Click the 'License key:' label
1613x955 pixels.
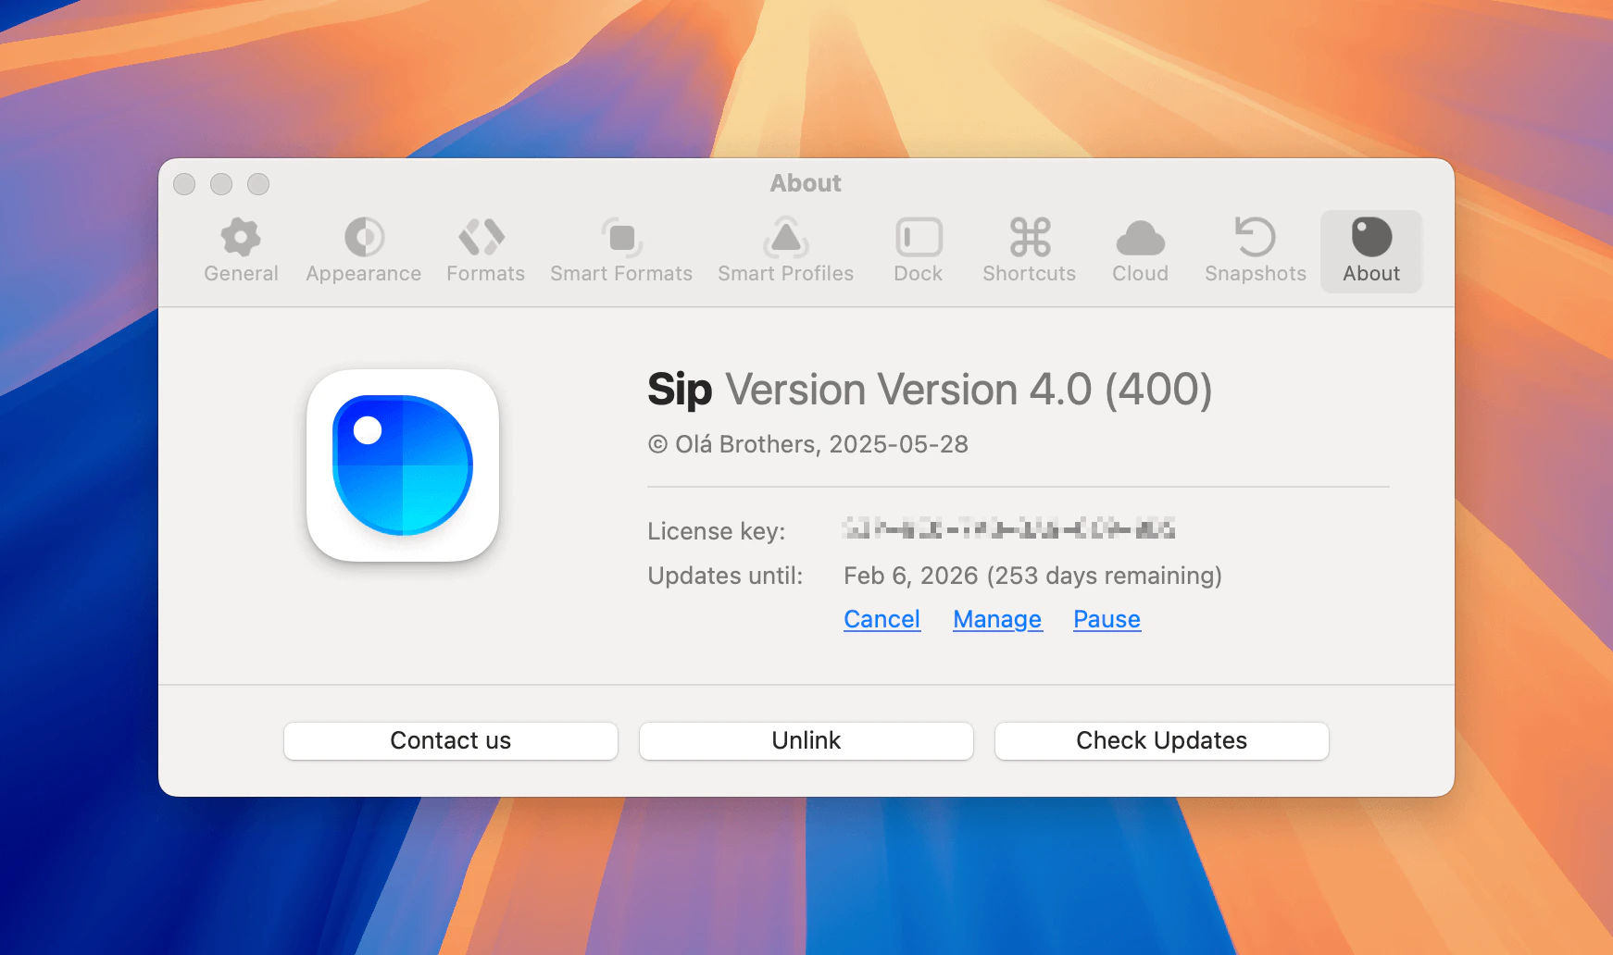pyautogui.click(x=717, y=531)
